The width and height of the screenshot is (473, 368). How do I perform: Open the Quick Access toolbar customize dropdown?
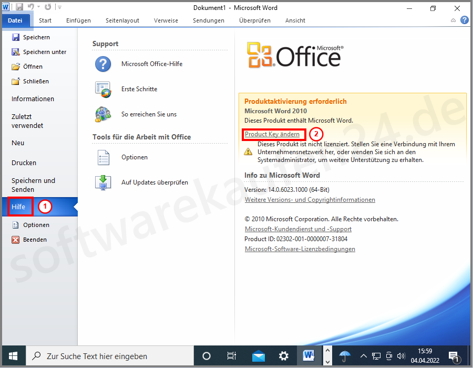pos(60,7)
